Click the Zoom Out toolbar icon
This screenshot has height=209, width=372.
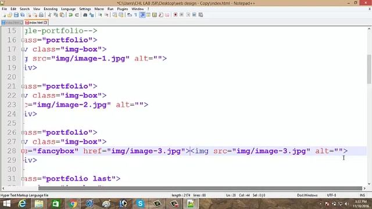click(106, 15)
